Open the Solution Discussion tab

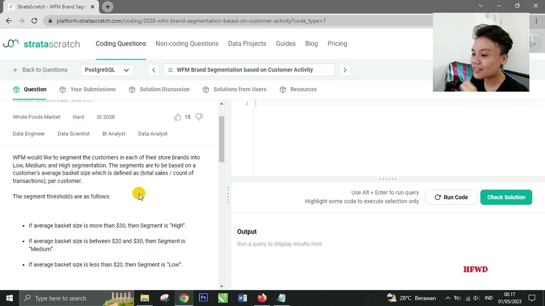(159, 89)
